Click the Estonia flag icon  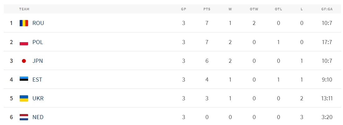pos(24,80)
